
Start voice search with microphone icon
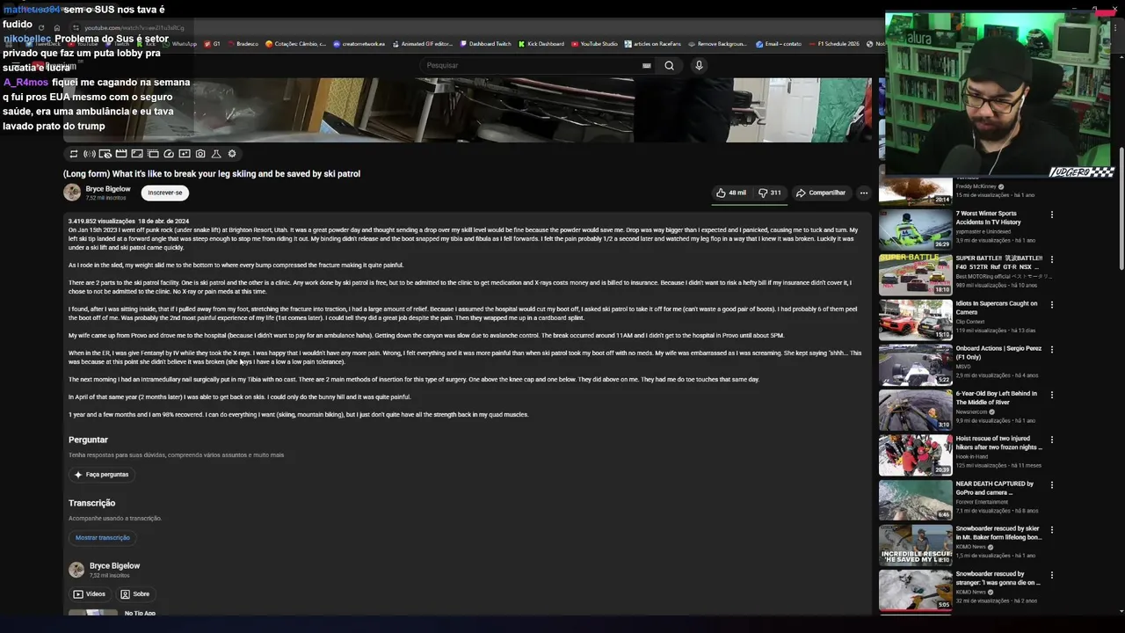[x=699, y=65]
